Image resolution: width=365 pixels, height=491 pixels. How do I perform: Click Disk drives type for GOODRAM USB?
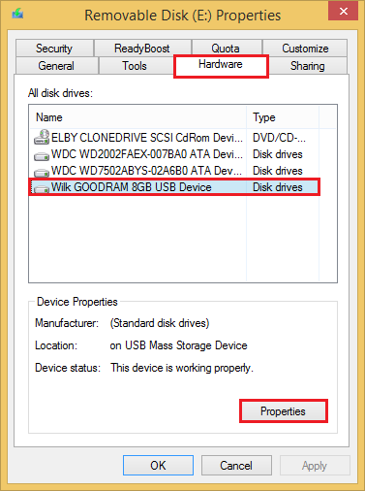click(278, 187)
